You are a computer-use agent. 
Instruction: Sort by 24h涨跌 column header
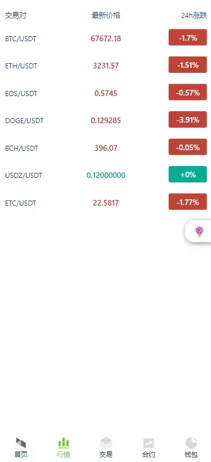(x=194, y=16)
